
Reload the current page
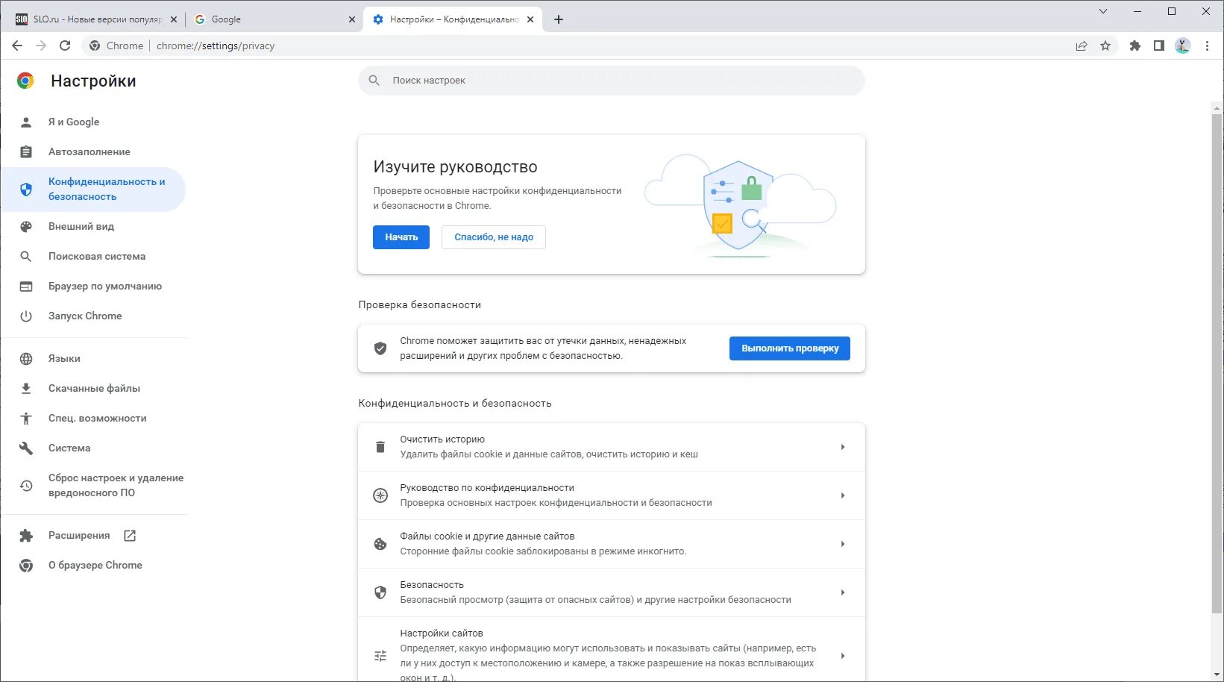pyautogui.click(x=65, y=46)
